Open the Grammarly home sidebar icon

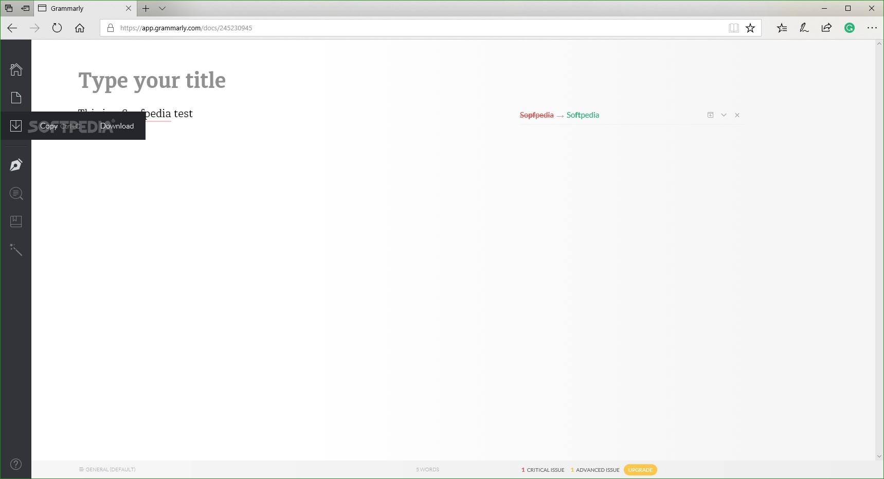(16, 69)
